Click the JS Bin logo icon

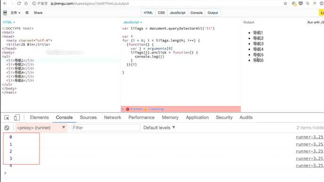(x=5, y=13)
